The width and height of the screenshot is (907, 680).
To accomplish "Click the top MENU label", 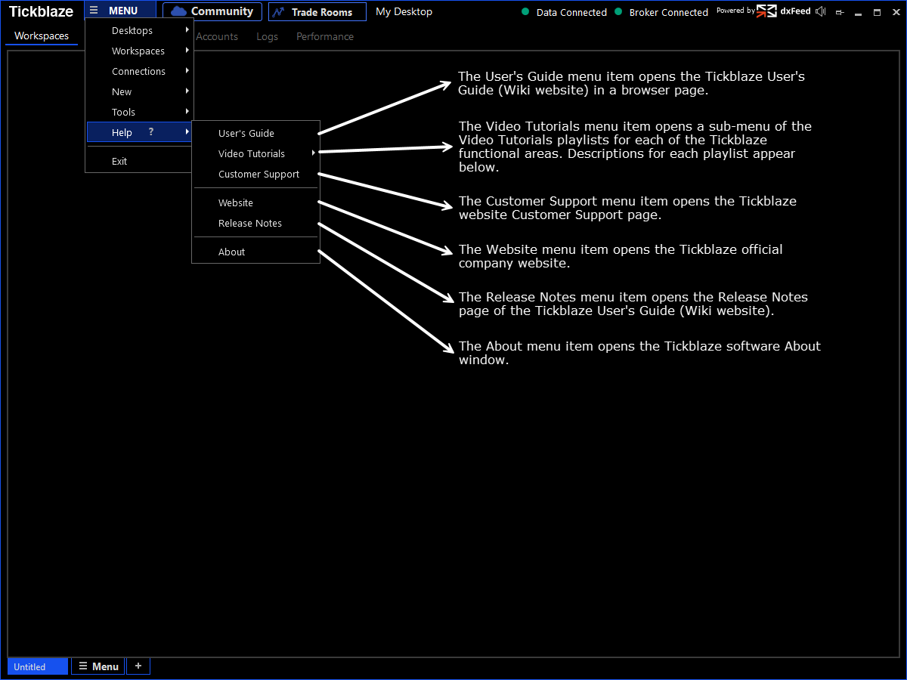I will (x=123, y=11).
